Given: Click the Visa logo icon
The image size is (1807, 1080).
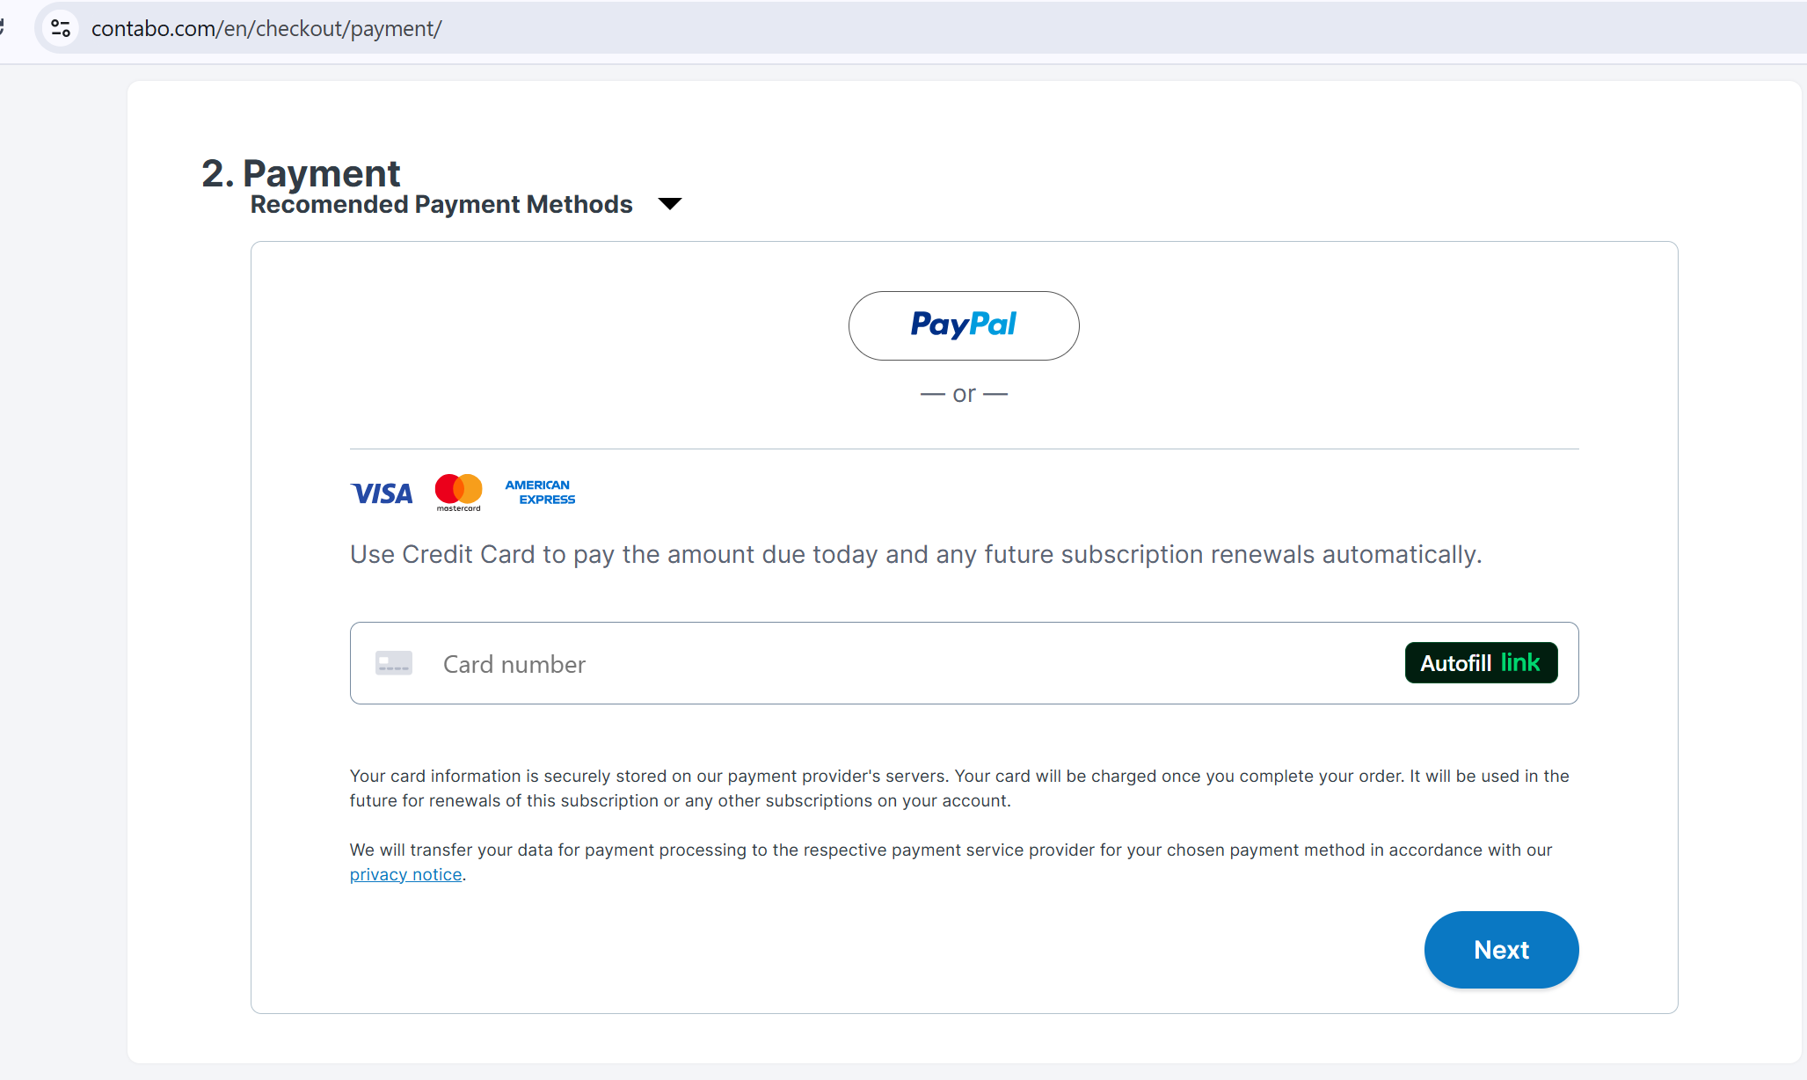Looking at the screenshot, I should (x=382, y=493).
